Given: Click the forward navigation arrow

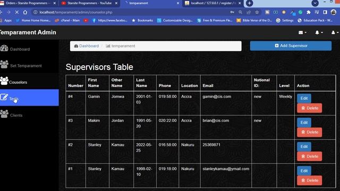Looking at the screenshot, I should point(8,12).
